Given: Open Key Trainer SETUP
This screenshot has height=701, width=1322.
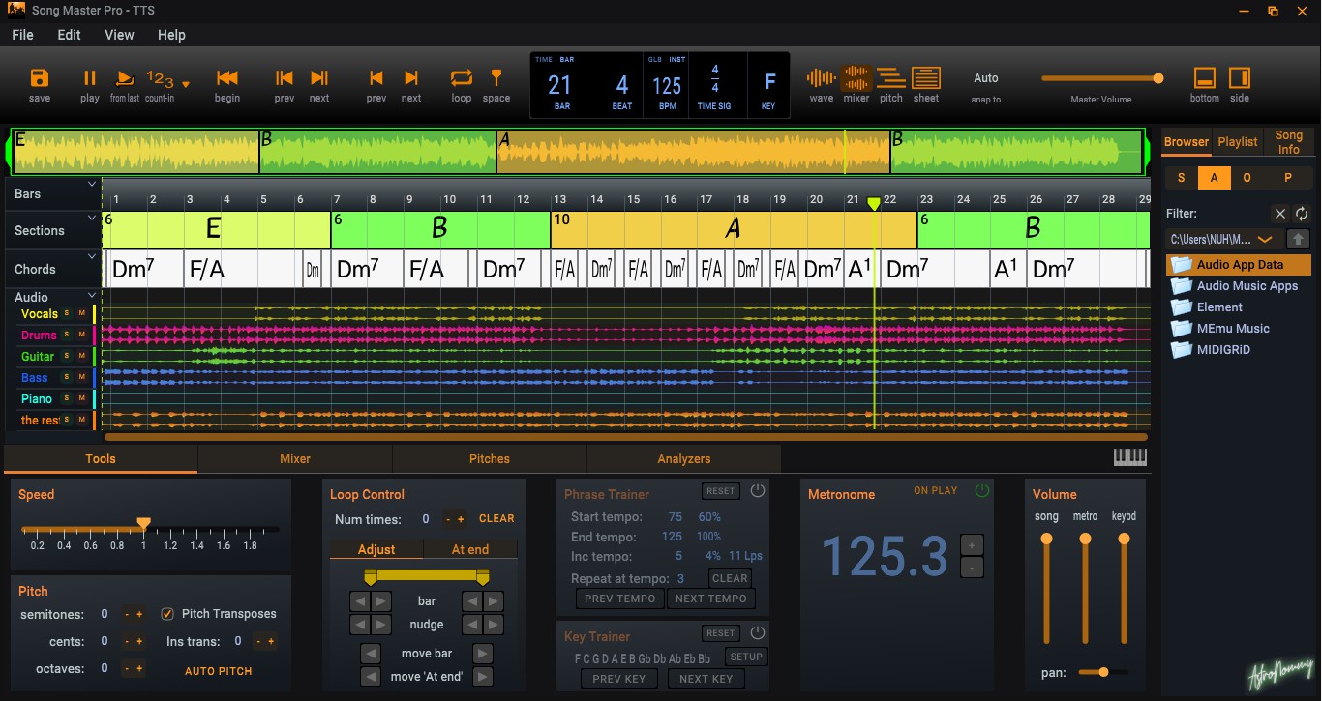Looking at the screenshot, I should (746, 657).
